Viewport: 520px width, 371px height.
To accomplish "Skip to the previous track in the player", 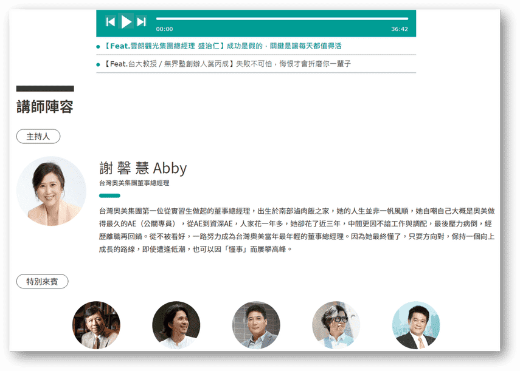I will click(x=110, y=21).
